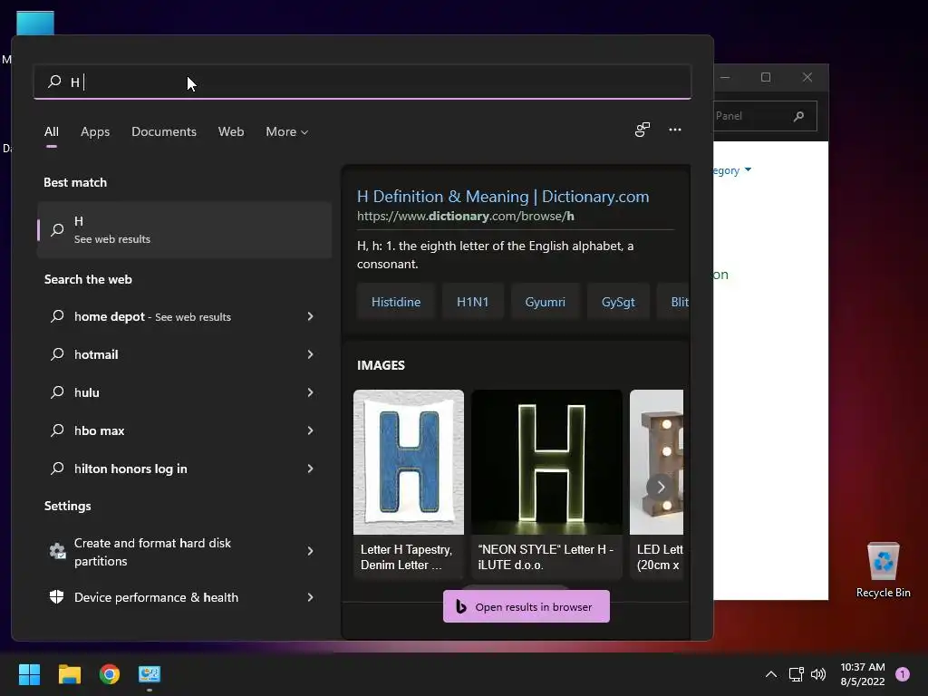Click LED Letter image caption
Screen dimensions: 928x696
(660, 557)
